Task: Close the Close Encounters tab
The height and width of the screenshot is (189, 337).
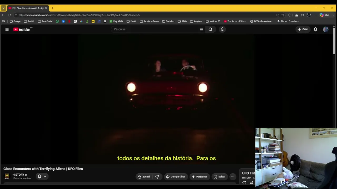Action: point(46,8)
